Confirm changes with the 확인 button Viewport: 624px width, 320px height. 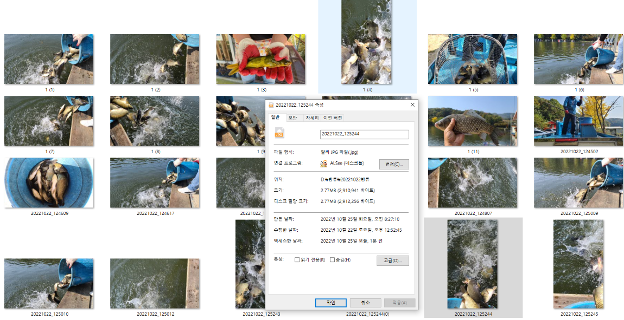[x=330, y=303]
